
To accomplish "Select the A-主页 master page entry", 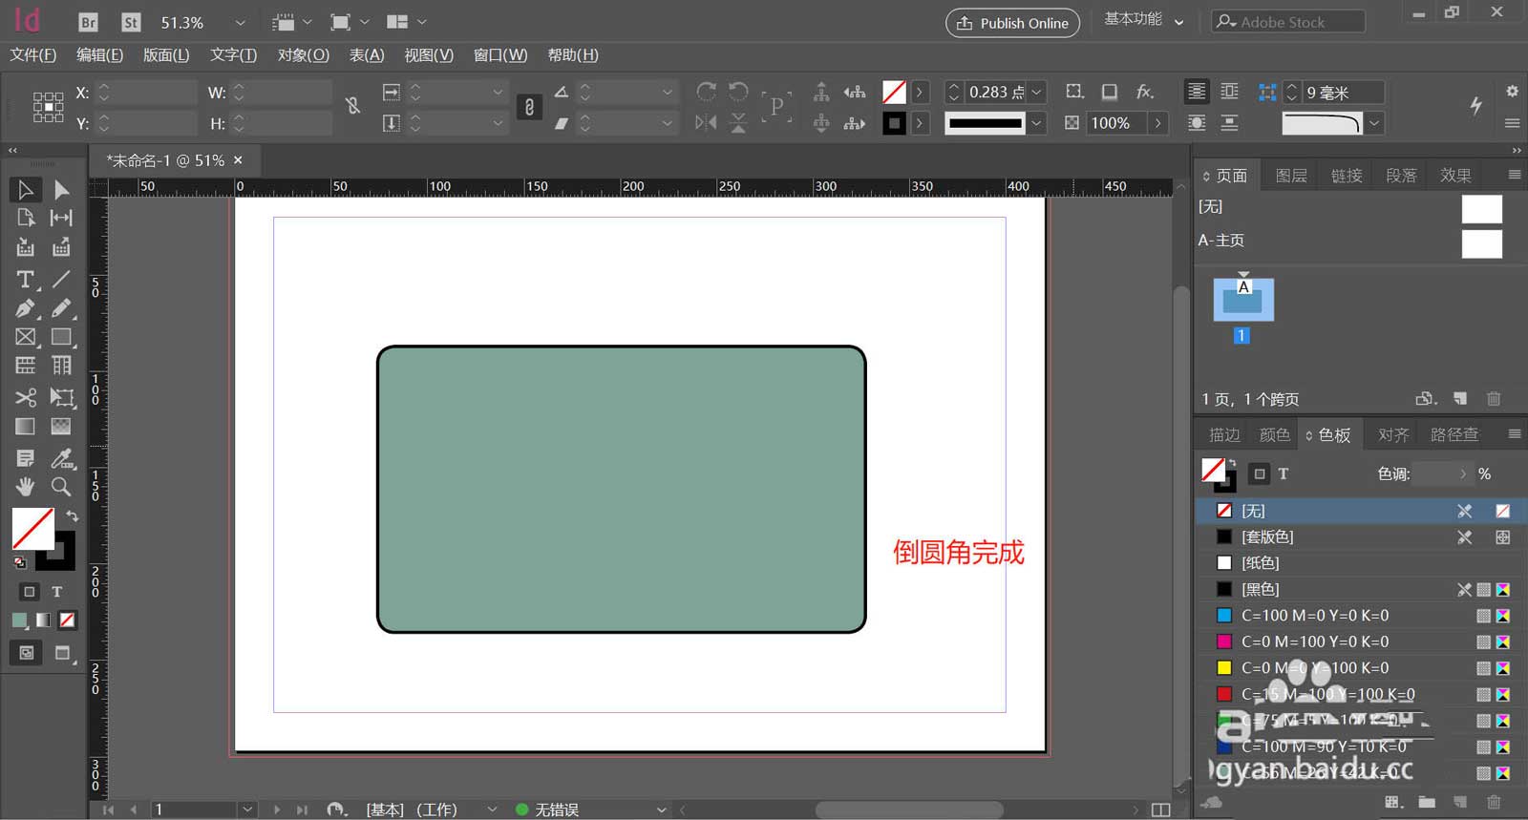I will (1221, 241).
